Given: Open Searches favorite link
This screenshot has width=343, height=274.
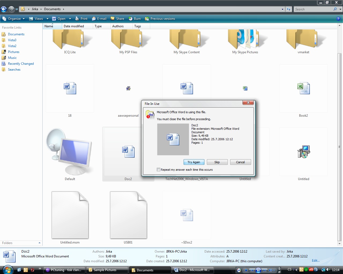Looking at the screenshot, I should tap(14, 70).
